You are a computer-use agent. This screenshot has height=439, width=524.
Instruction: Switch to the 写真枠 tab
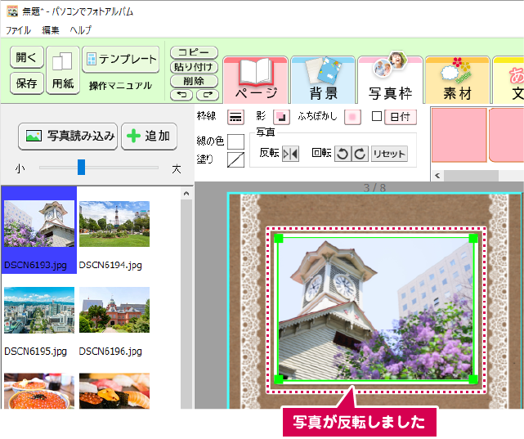tap(390, 80)
